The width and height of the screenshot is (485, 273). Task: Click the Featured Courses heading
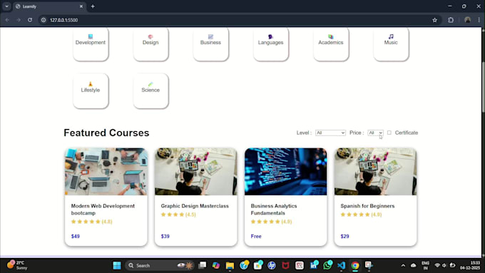(106, 133)
